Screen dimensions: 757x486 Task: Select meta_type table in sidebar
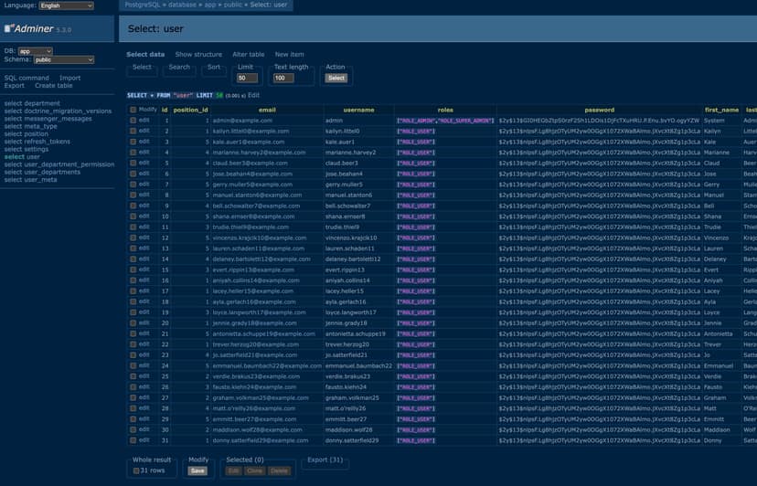tap(40, 126)
